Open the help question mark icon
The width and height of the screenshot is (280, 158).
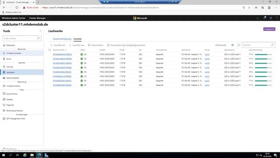277,18
